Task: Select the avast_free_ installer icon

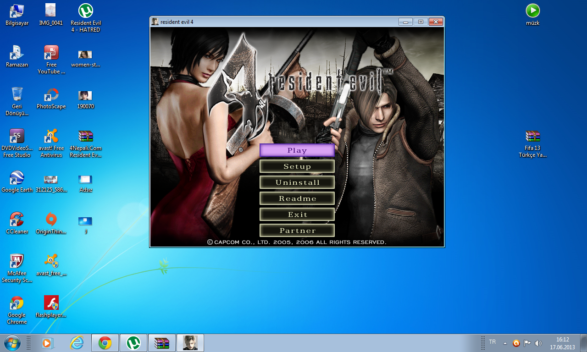Action: pos(51,265)
